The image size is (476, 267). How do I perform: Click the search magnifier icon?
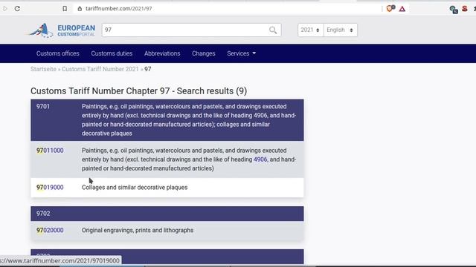coord(273,30)
